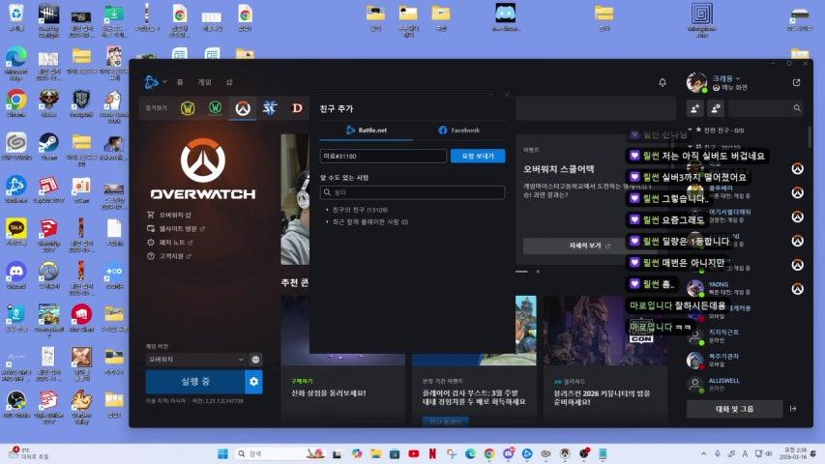Image resolution: width=825 pixels, height=464 pixels.
Task: Open the Recycle Bin desktop icon
Action: point(15,17)
